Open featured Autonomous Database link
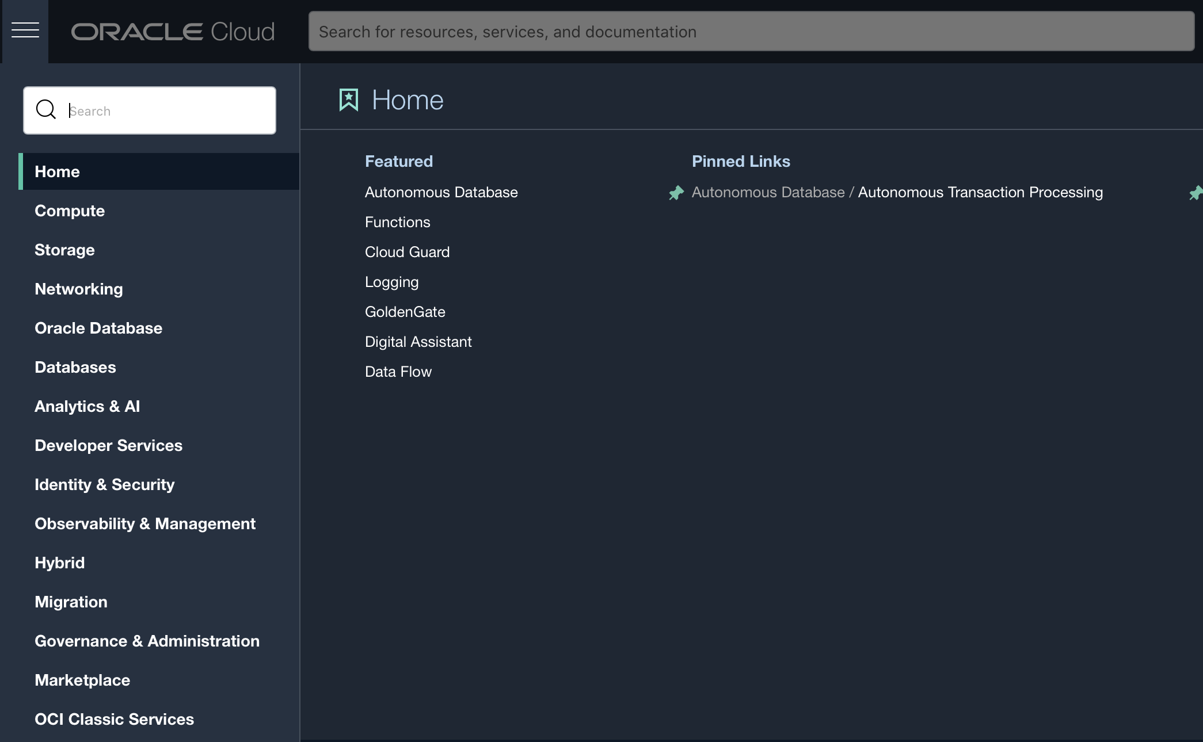The height and width of the screenshot is (742, 1203). tap(441, 192)
